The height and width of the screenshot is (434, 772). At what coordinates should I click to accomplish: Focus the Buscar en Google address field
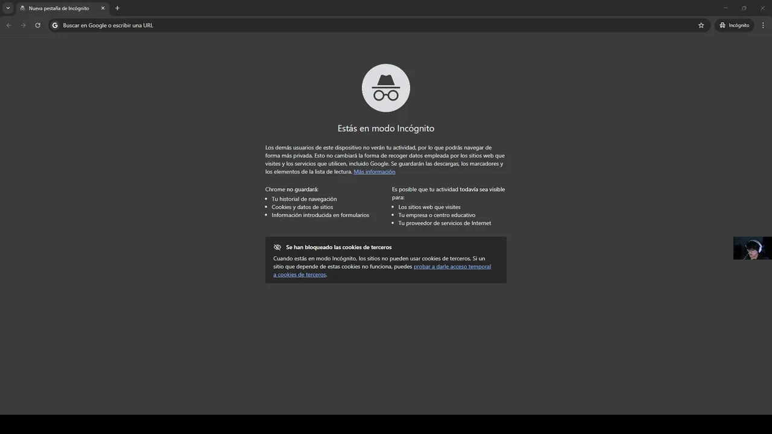click(x=378, y=25)
